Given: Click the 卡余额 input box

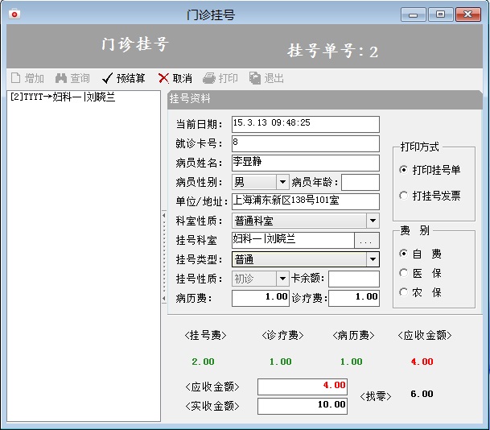Looking at the screenshot, I should [354, 279].
